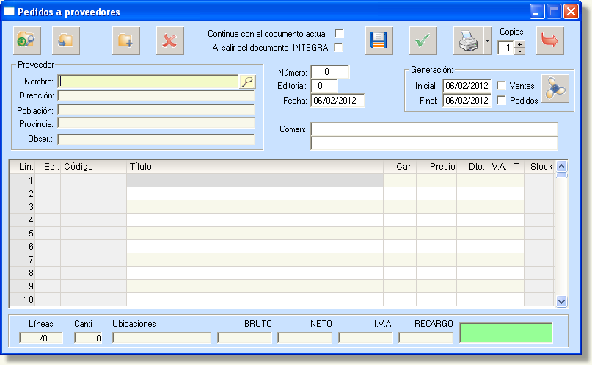Open the printer dropdown arrow
Screen dimensions: 592x365
(x=487, y=41)
